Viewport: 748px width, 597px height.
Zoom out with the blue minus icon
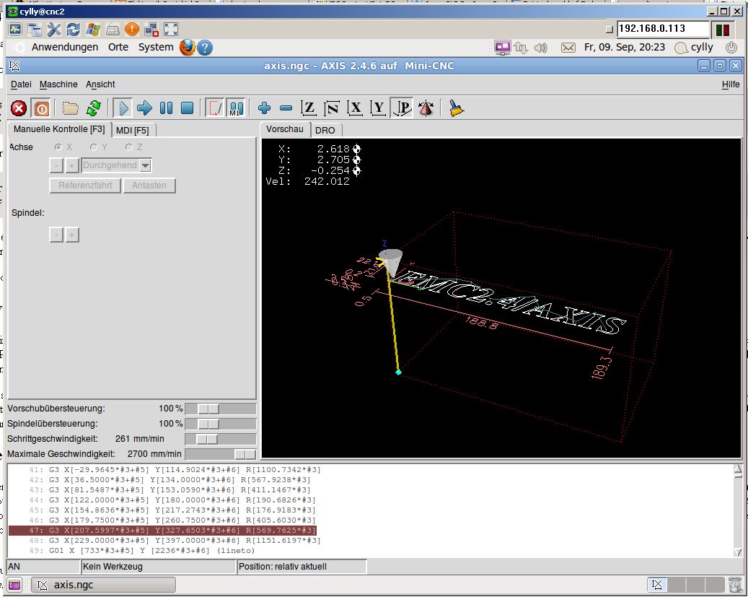coord(286,108)
